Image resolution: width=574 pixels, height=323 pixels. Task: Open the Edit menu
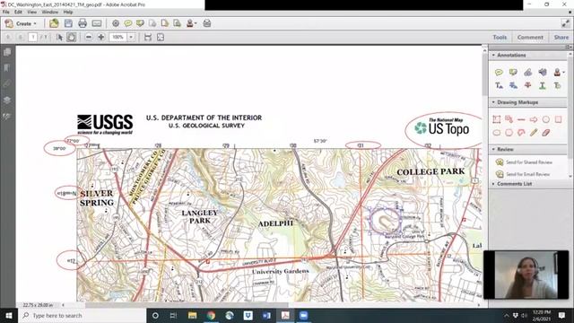[18, 12]
